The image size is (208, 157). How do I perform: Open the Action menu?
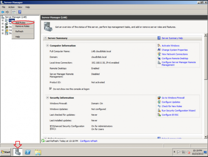tap(11, 7)
